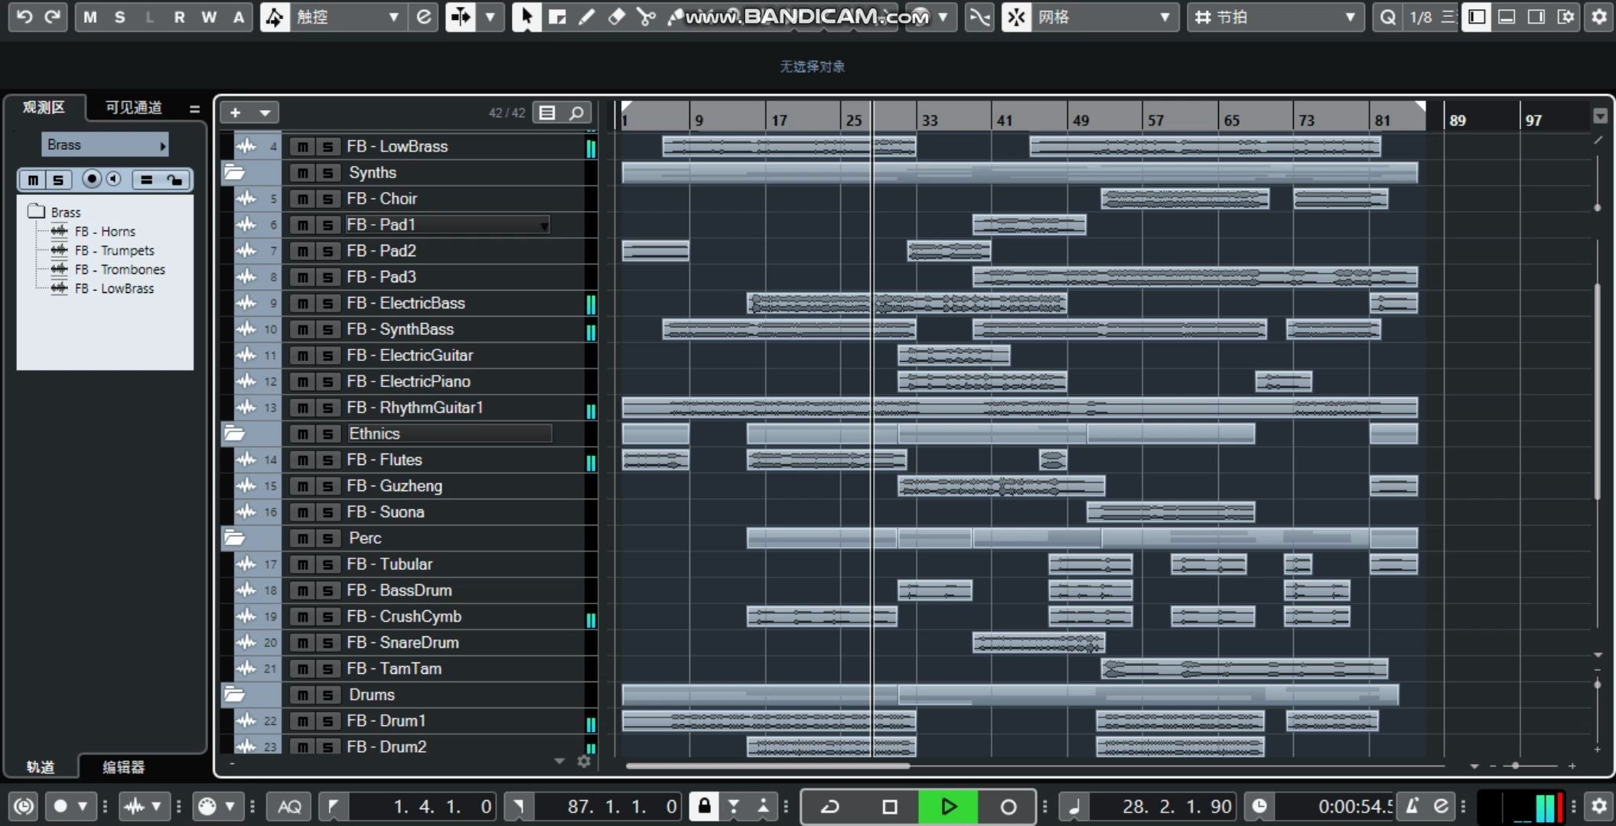
Task: Toggle right zone visibility icon
Action: [1536, 17]
